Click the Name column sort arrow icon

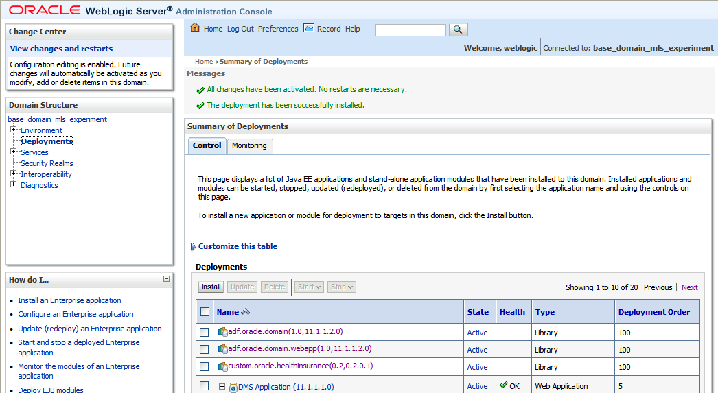click(x=246, y=311)
